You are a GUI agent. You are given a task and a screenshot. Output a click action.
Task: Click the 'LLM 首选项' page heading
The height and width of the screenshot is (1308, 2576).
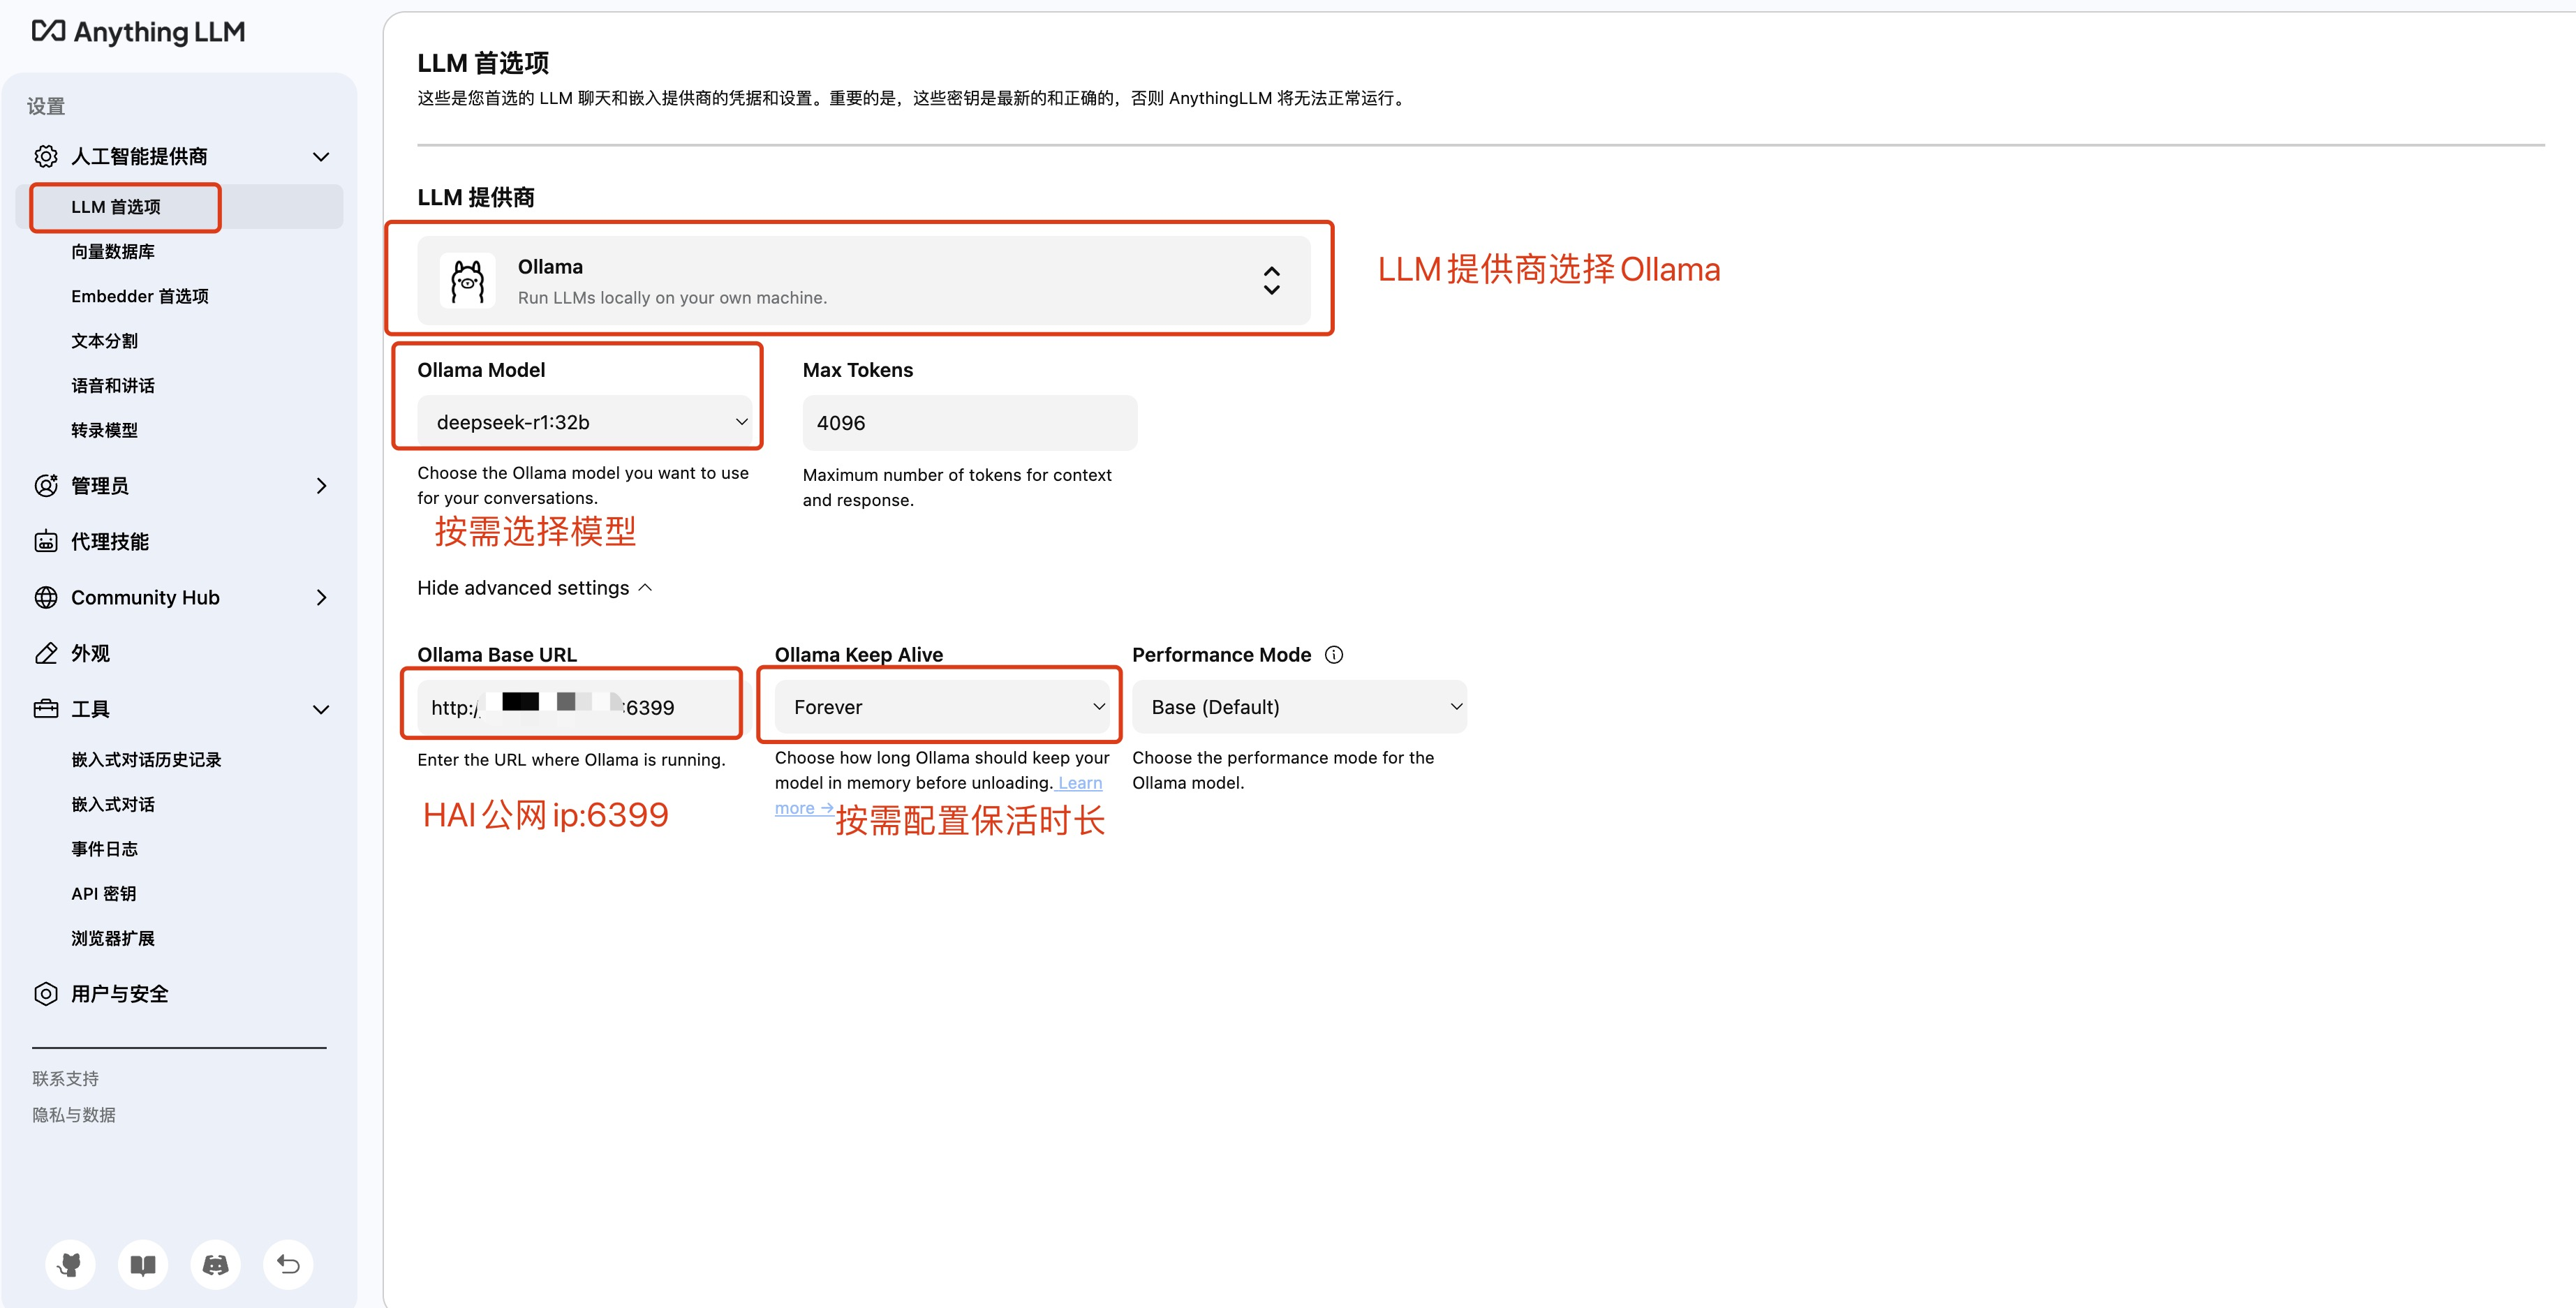click(x=483, y=63)
